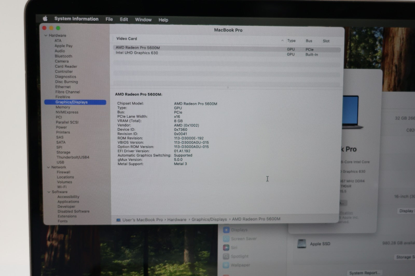Open the Apple menu
Viewport: 415px width, 276px height.
pos(45,18)
